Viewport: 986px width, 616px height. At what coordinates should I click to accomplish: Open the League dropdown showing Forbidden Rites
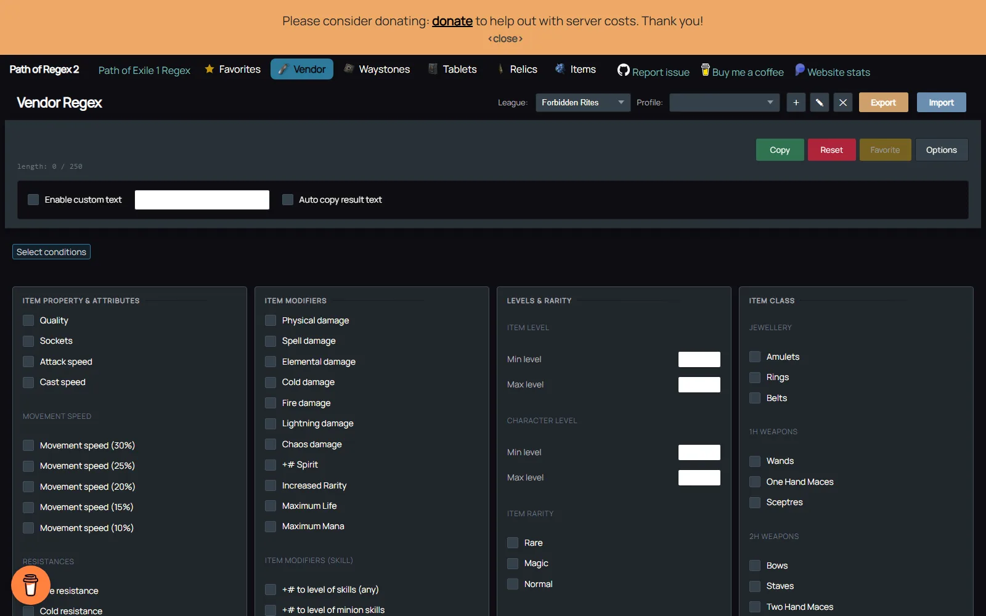(583, 102)
